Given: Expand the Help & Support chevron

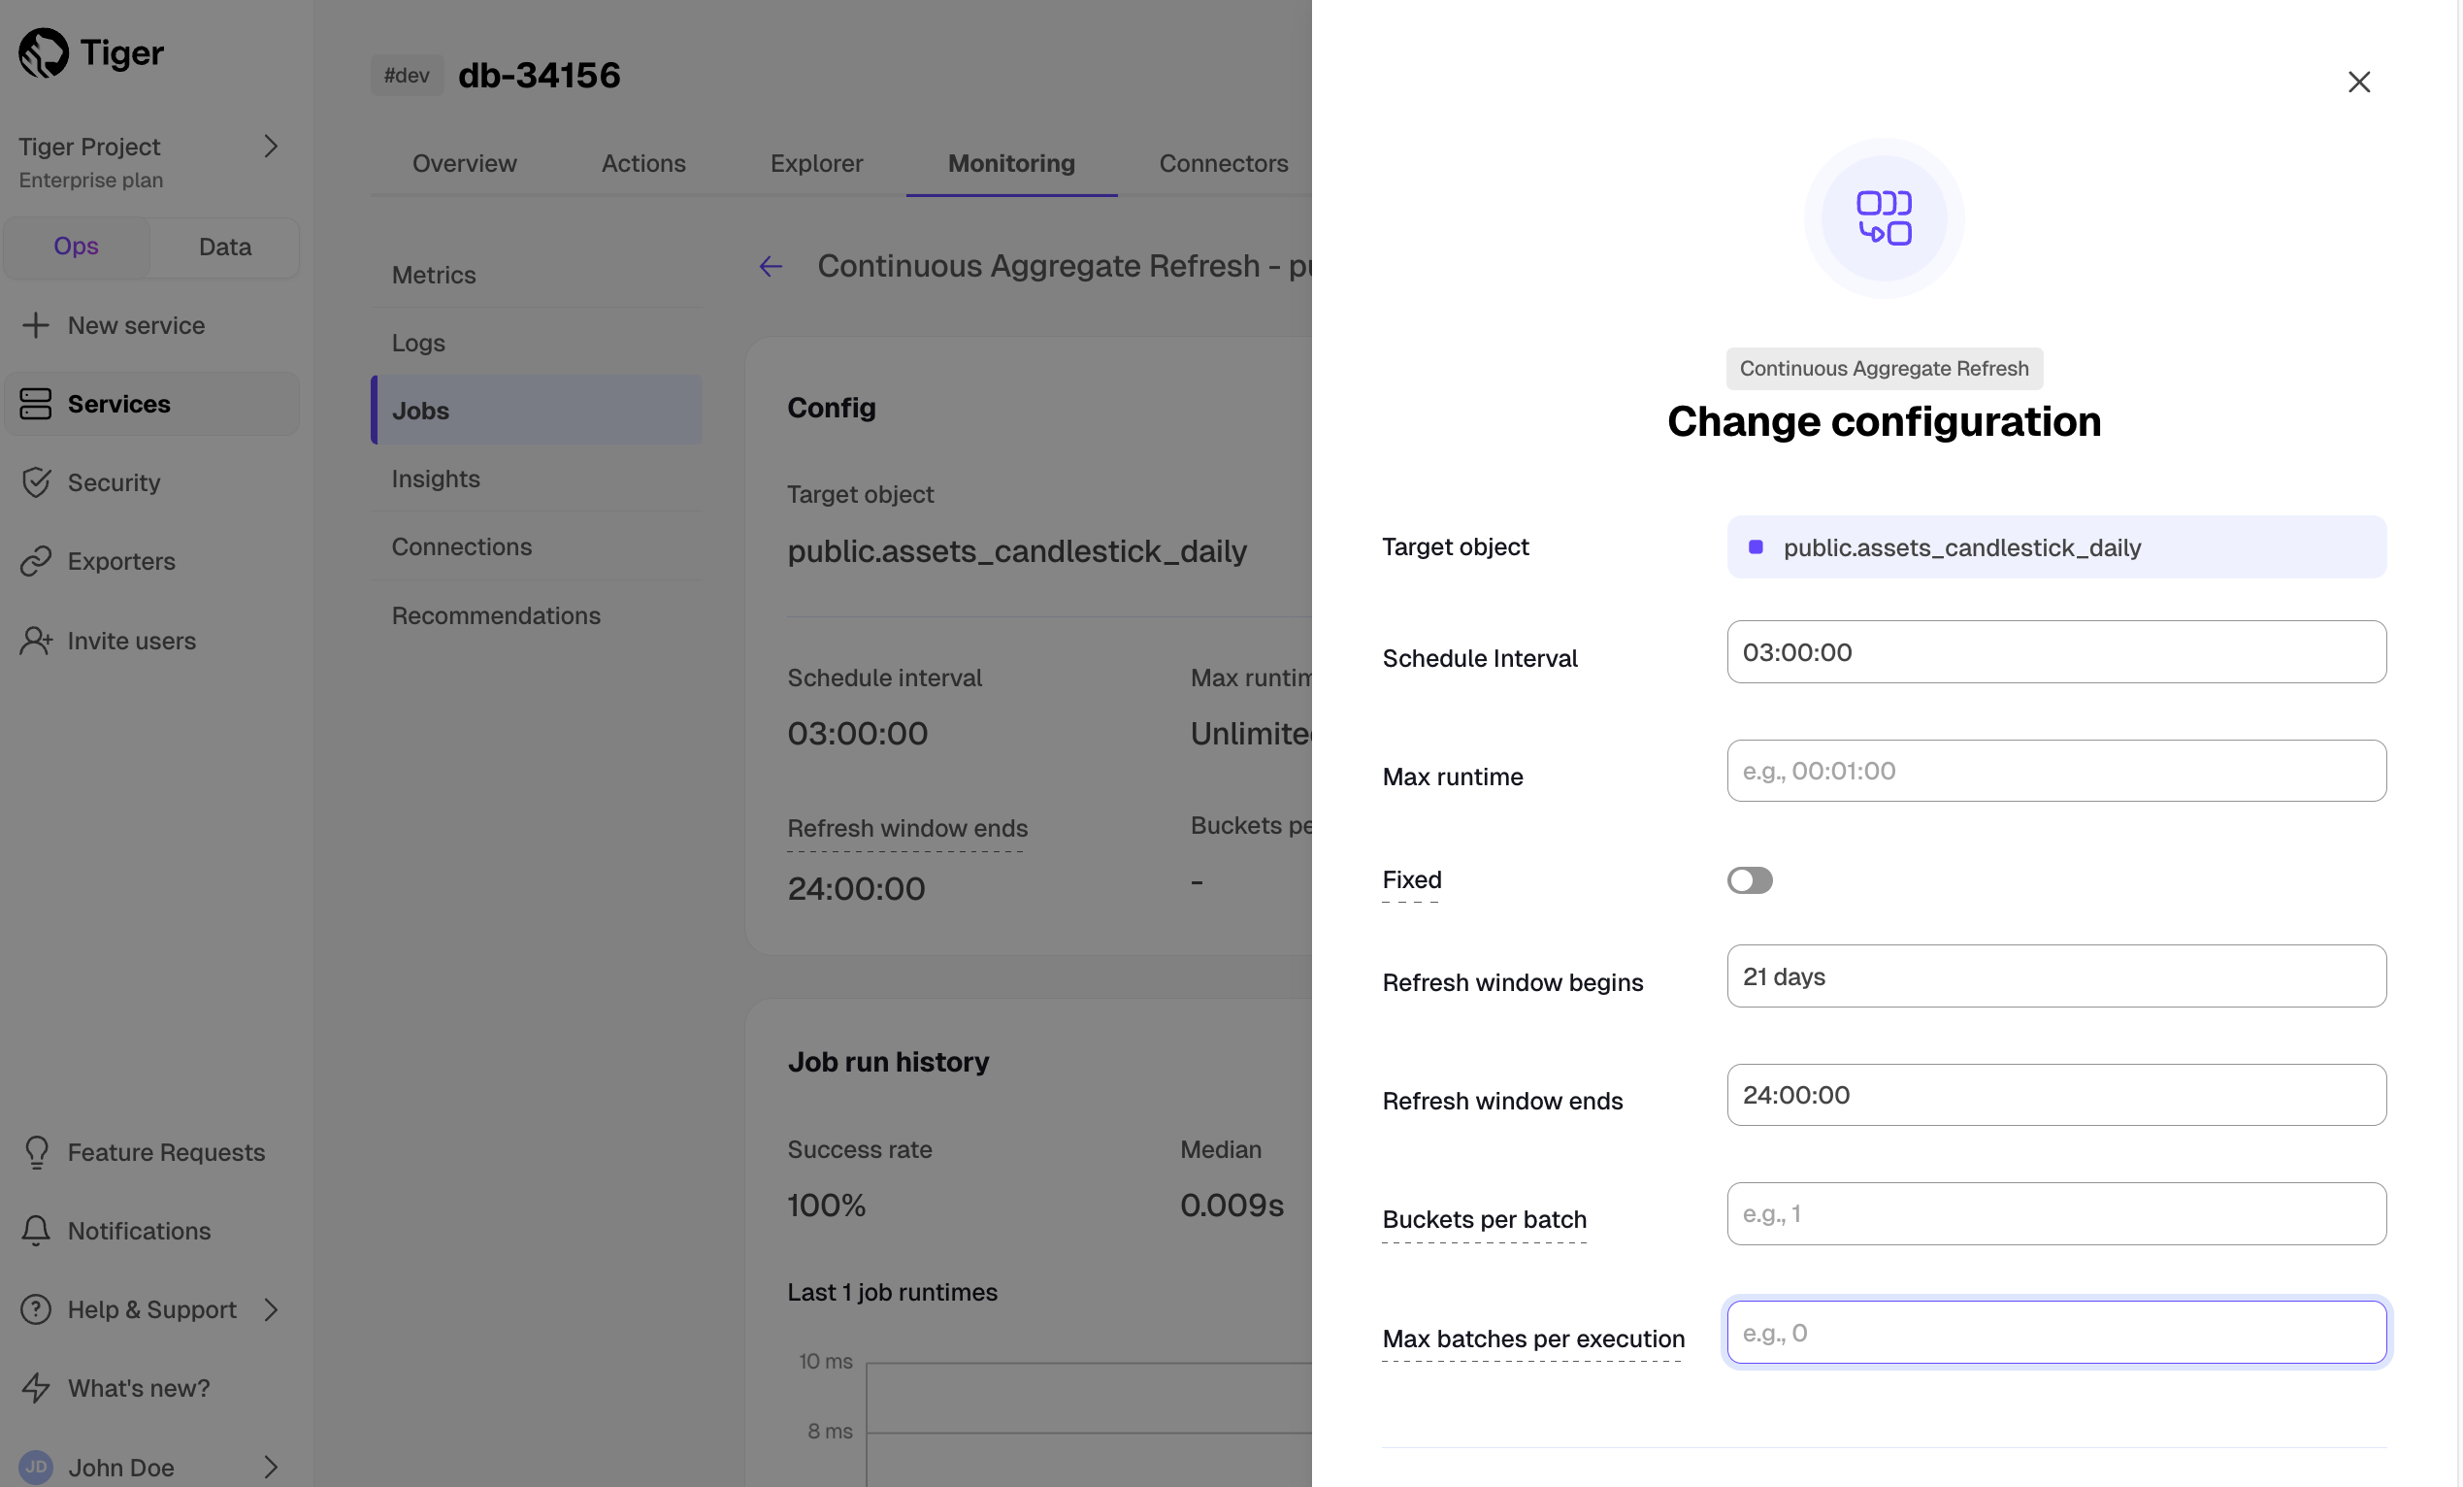Looking at the screenshot, I should click(x=271, y=1309).
